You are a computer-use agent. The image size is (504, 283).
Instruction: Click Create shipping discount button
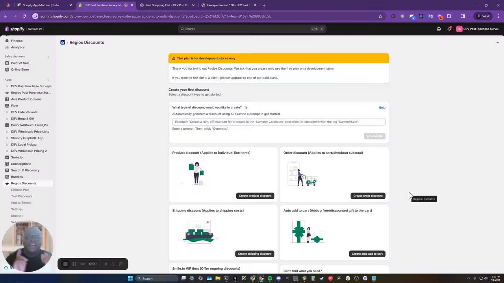click(254, 254)
